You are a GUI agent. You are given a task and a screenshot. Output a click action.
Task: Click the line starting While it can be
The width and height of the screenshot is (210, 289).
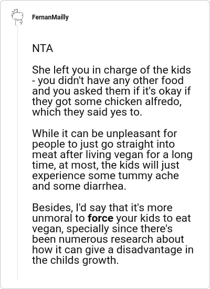104,133
